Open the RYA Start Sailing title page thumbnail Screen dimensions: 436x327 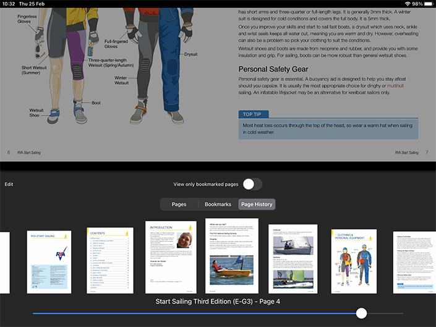point(49,261)
